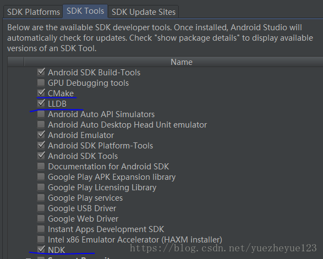Screen dimensions: 323x259
Task: Uncheck the Android Emulator checkbox
Action: tap(41, 135)
